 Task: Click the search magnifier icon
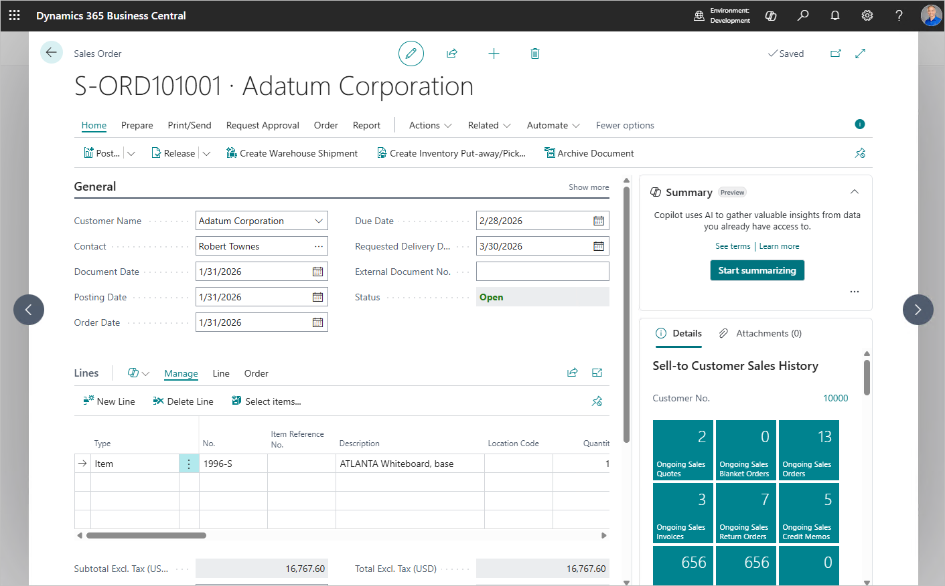pos(803,15)
